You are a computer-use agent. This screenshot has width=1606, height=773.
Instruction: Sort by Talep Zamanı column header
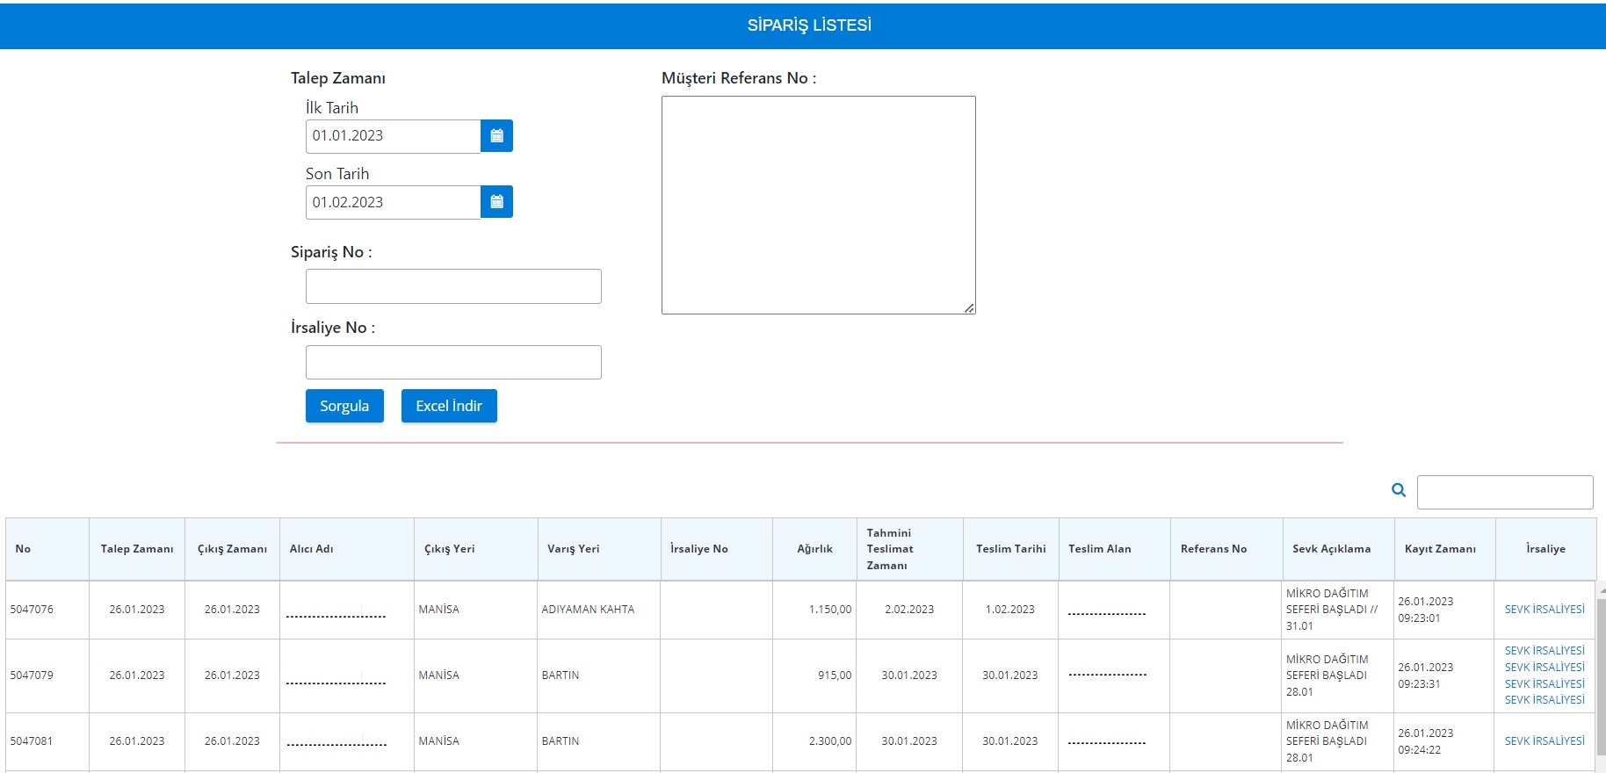coord(137,549)
